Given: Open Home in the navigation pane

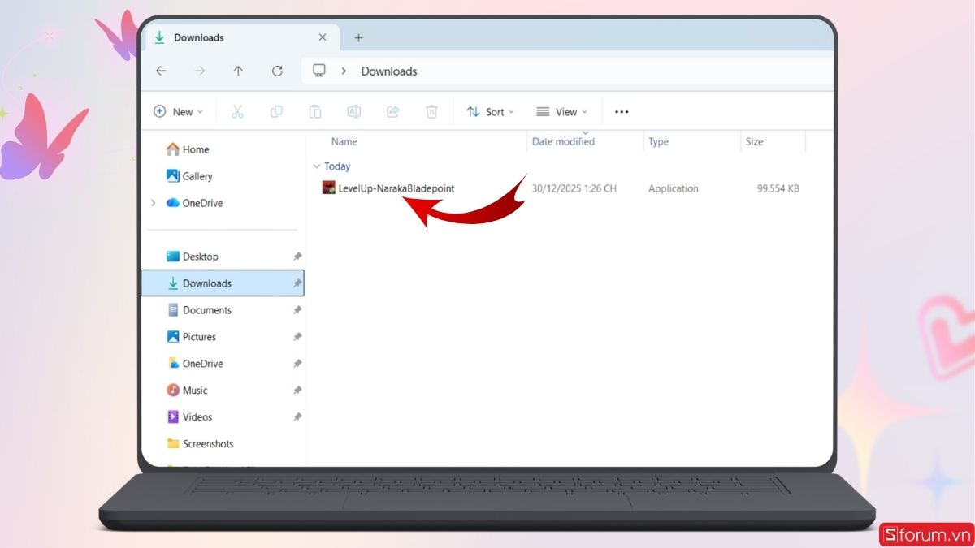Looking at the screenshot, I should [x=196, y=149].
